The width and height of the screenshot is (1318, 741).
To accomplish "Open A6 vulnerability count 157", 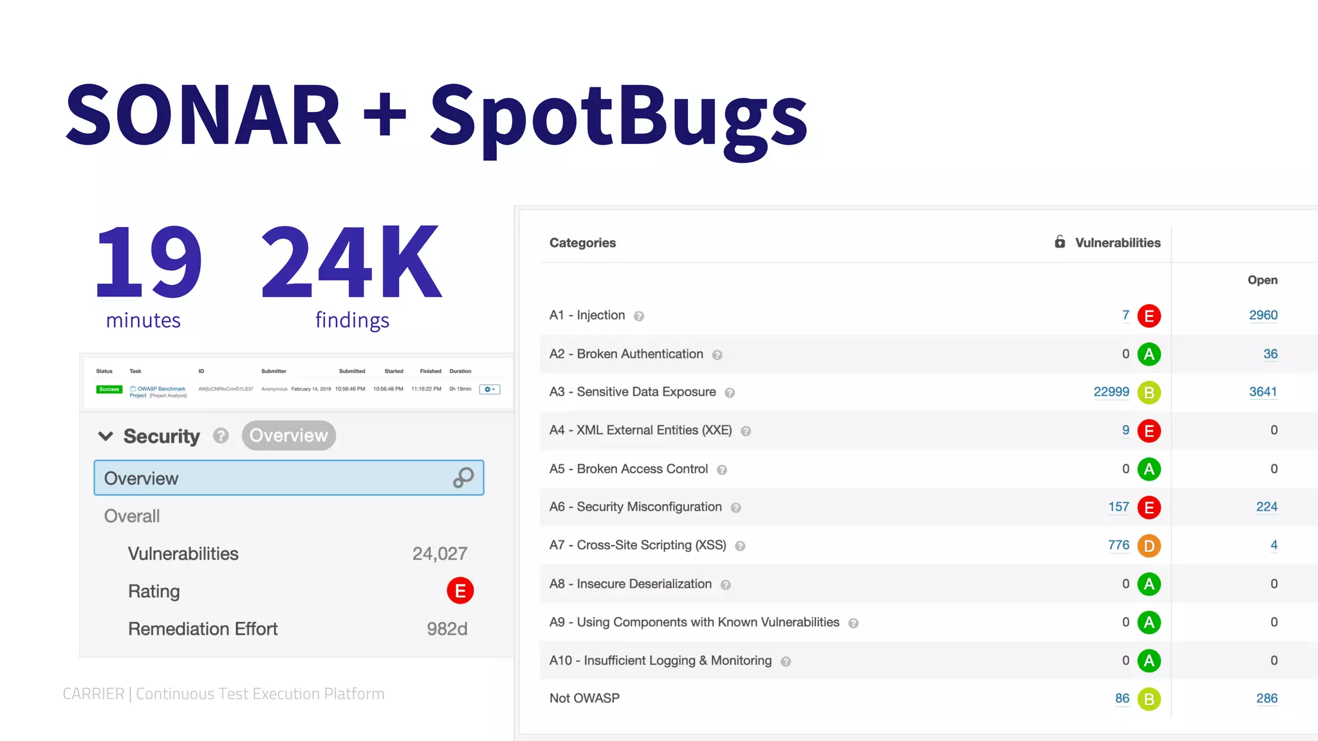I will [1118, 507].
